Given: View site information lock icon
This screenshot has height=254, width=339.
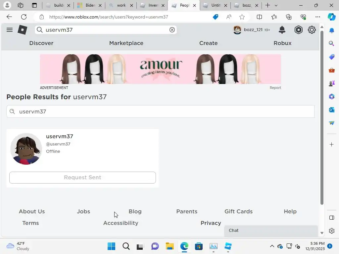Looking at the screenshot, I should pyautogui.click(x=42, y=17).
